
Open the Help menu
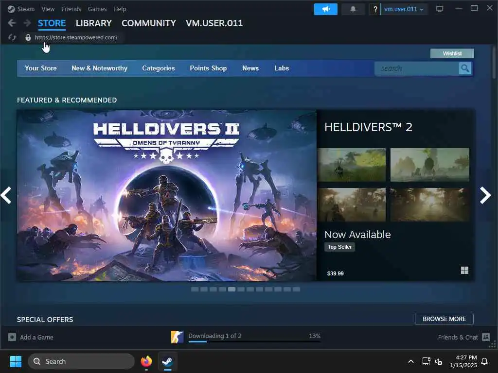[120, 9]
